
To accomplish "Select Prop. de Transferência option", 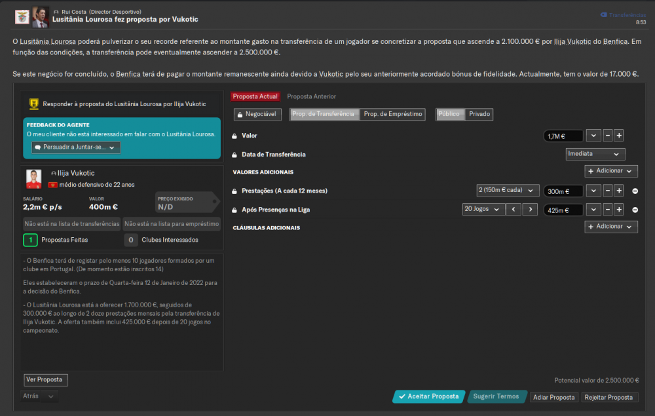I will click(x=324, y=114).
